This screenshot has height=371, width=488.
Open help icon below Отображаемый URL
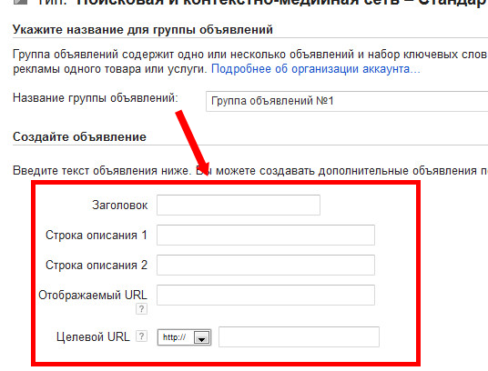[x=141, y=309]
